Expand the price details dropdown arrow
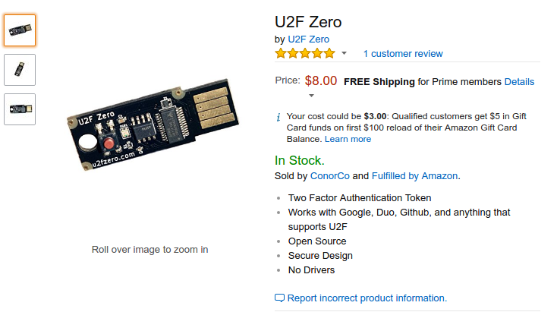Screen dimensions: 557x312 point(312,95)
